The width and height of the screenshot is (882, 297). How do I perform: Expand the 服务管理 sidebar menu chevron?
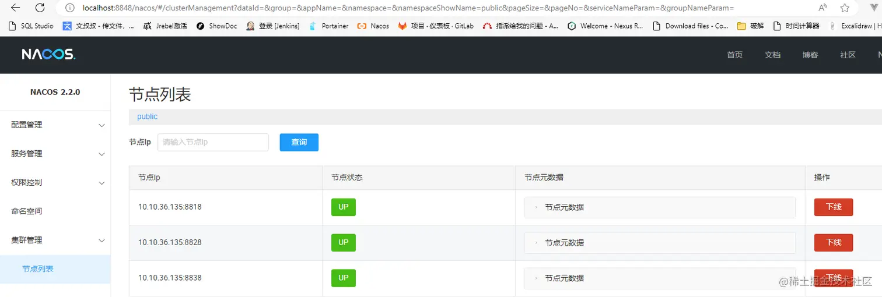click(x=101, y=154)
